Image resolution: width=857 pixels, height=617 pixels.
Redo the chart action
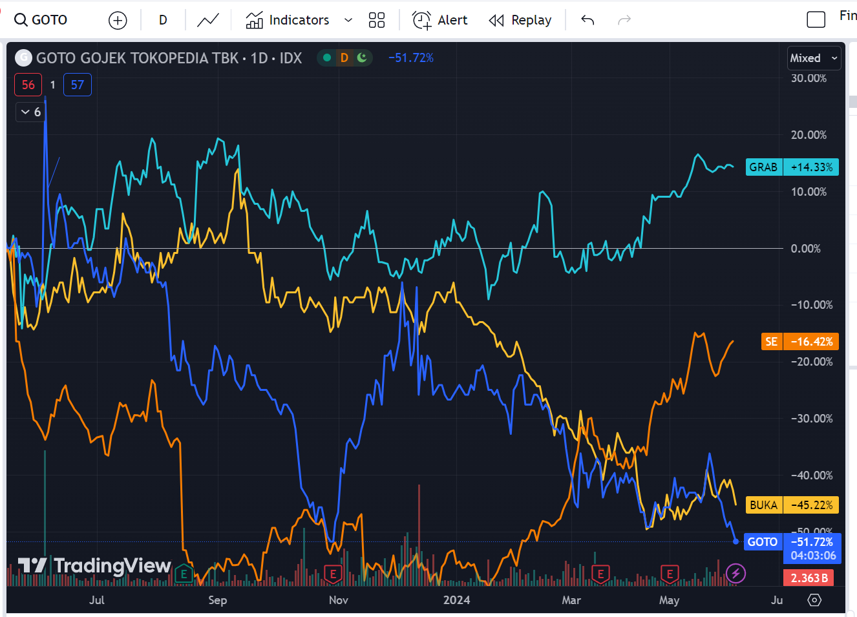(x=624, y=20)
